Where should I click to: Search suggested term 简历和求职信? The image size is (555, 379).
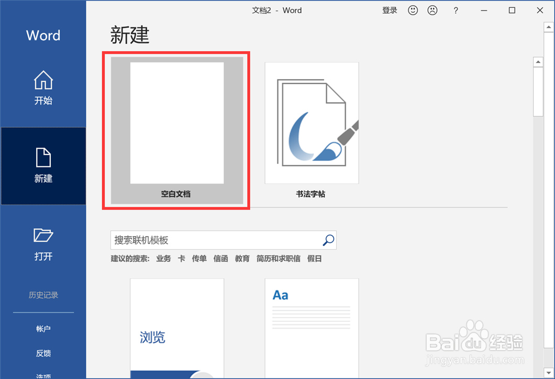tap(279, 259)
